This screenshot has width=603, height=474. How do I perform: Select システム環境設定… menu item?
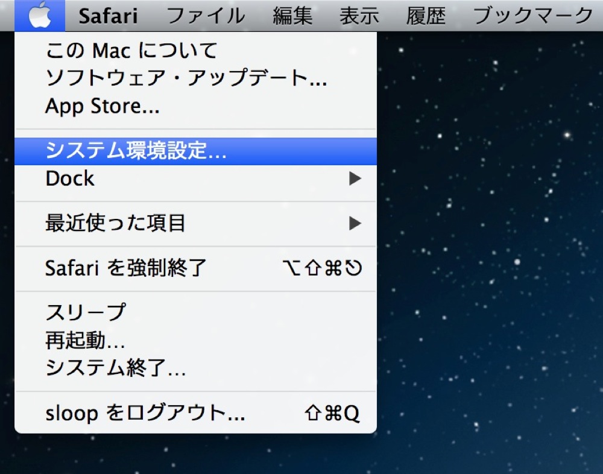click(195, 151)
